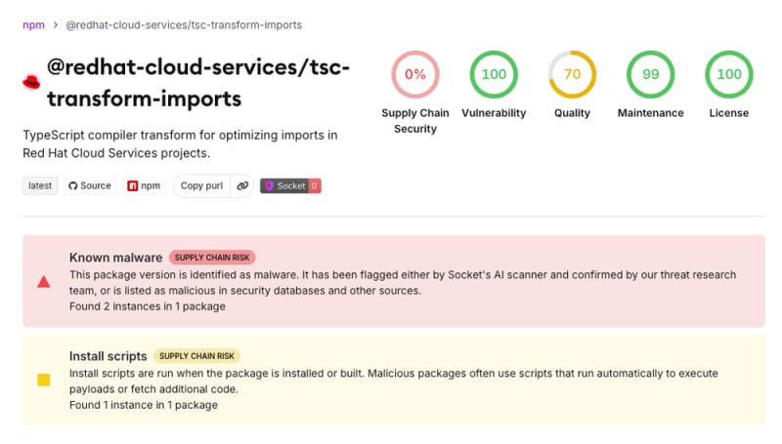Open the Quality 70 score circle

[x=572, y=74]
